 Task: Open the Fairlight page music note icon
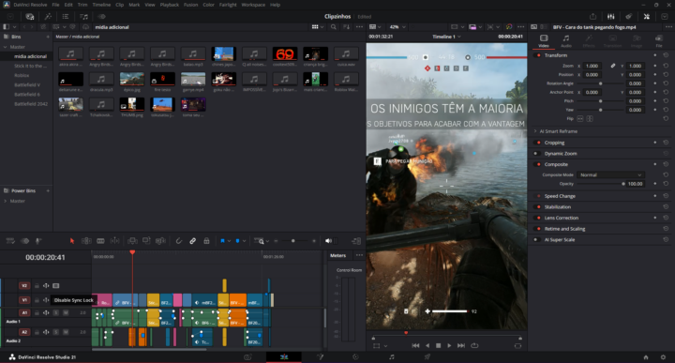pos(391,357)
